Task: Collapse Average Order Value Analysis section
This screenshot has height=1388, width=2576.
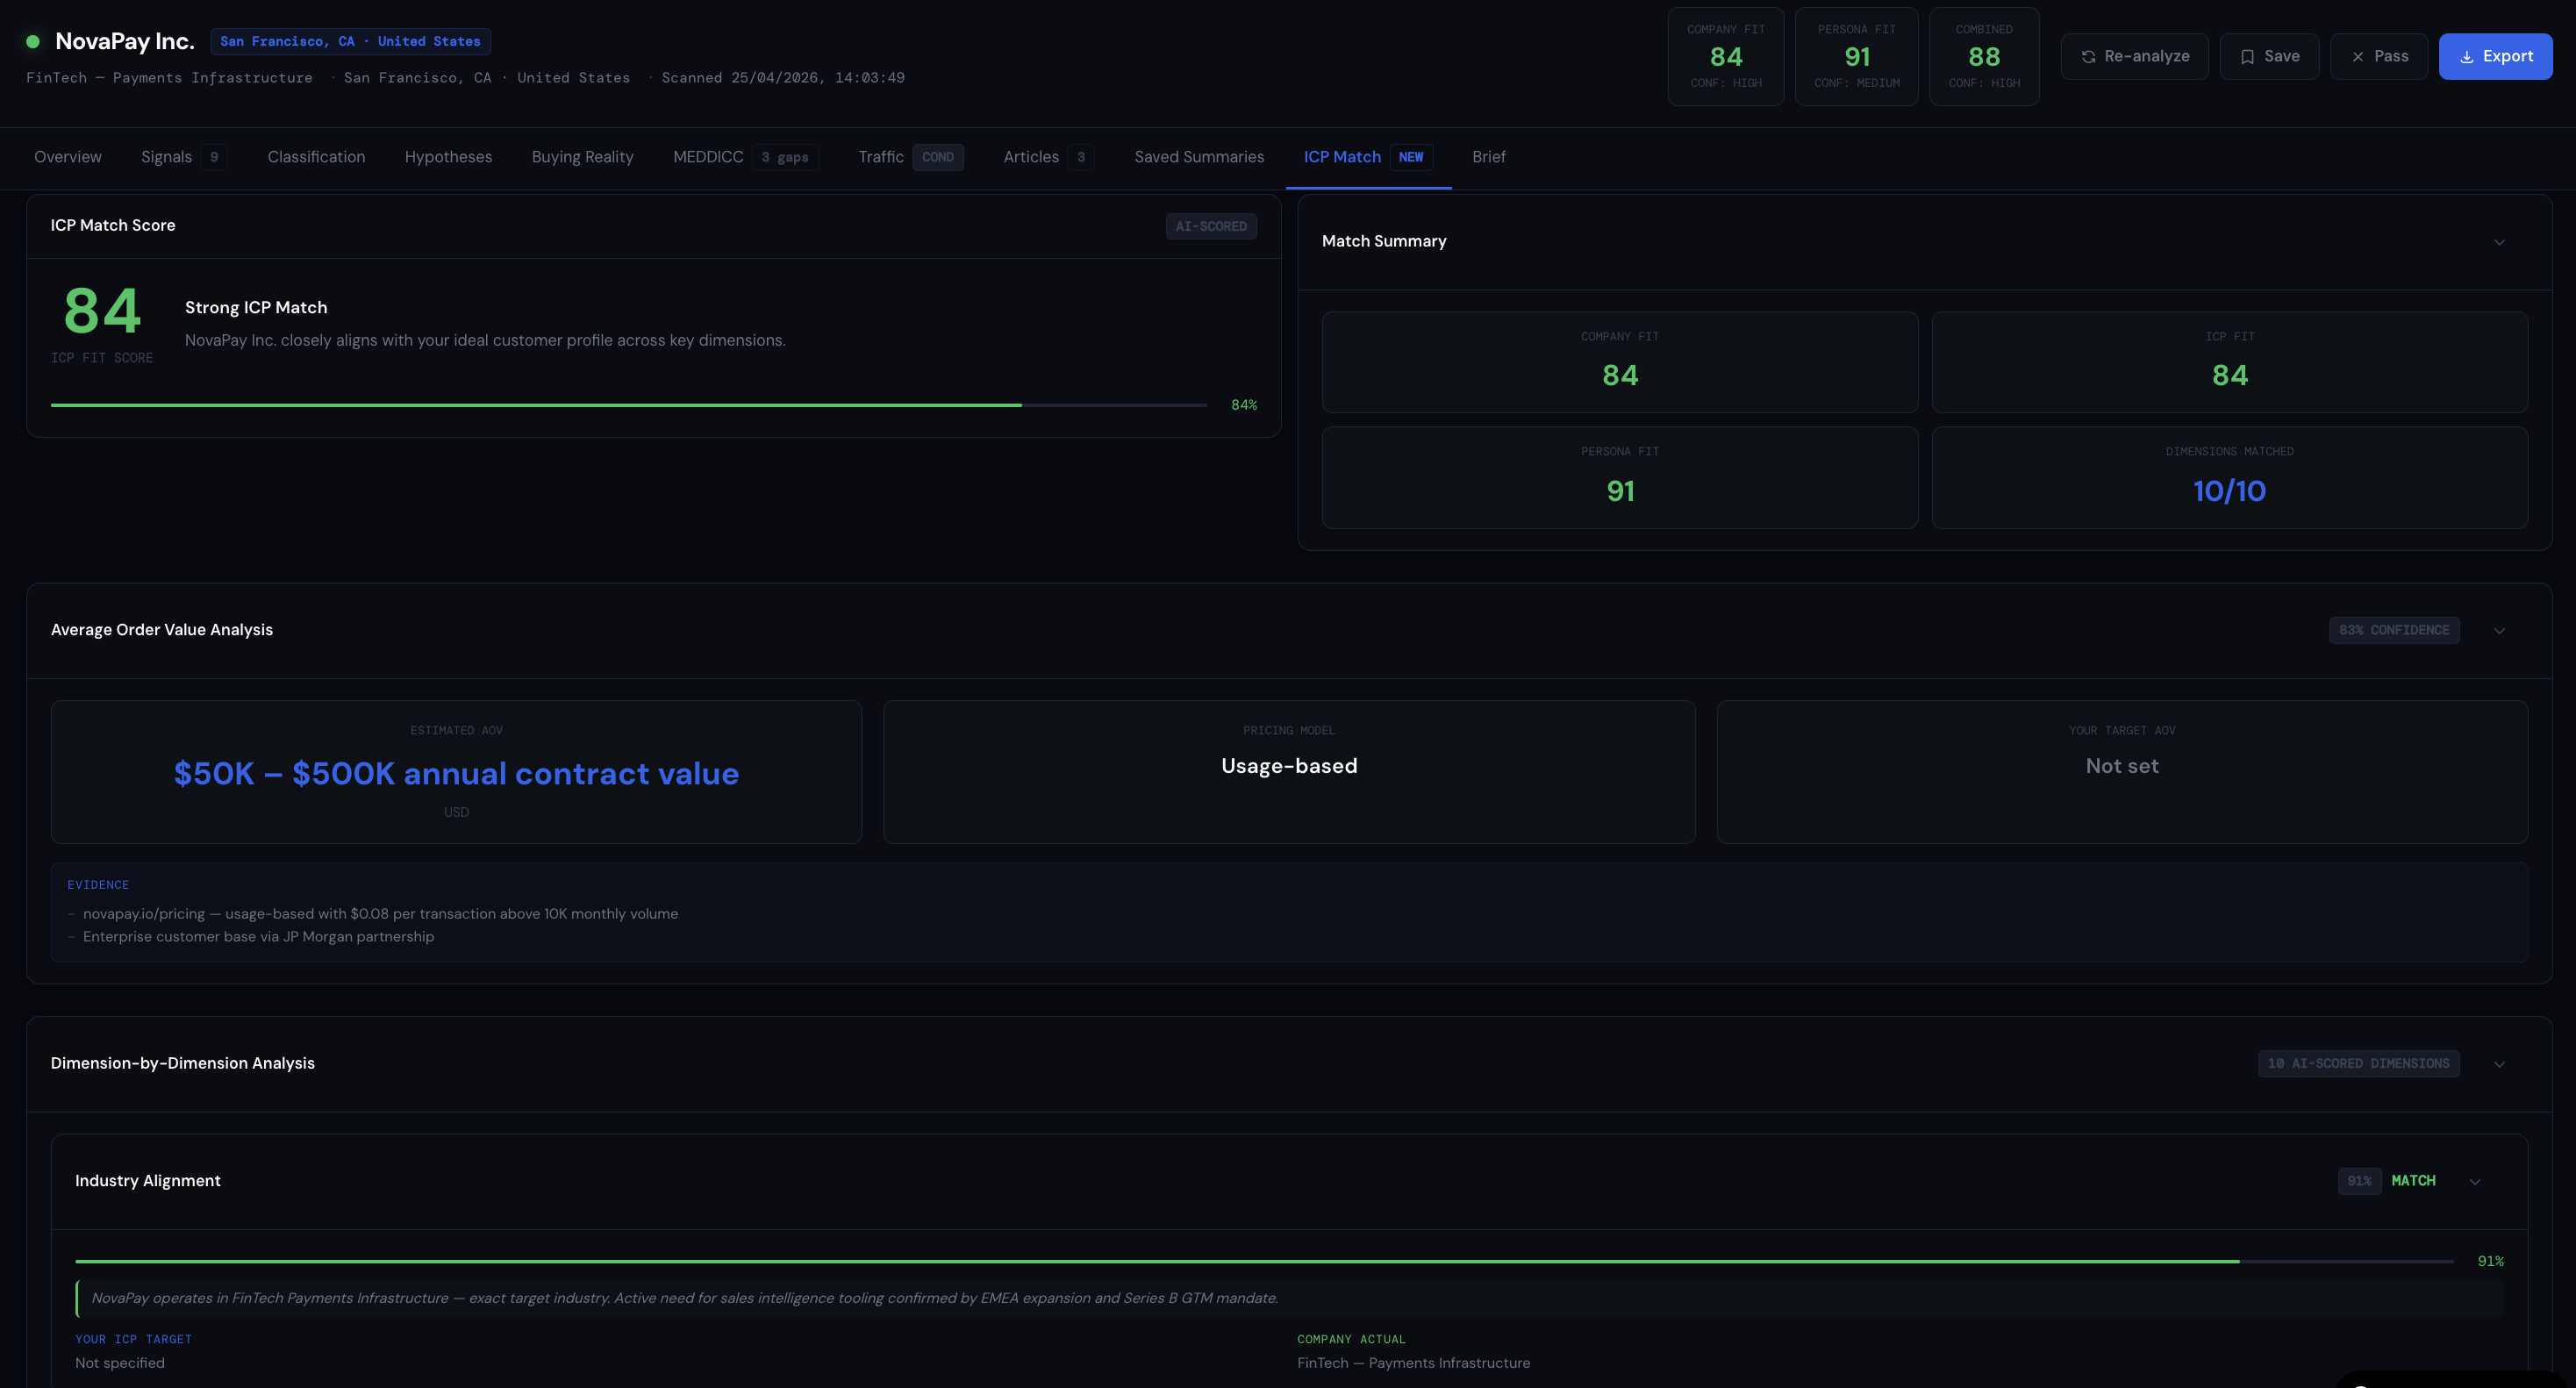Action: pos(2499,630)
